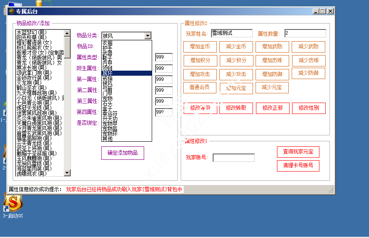
Task: Click 普通会员 button
Action: point(200,87)
